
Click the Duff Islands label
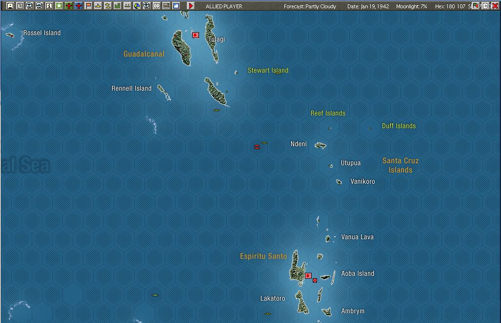[x=399, y=126]
